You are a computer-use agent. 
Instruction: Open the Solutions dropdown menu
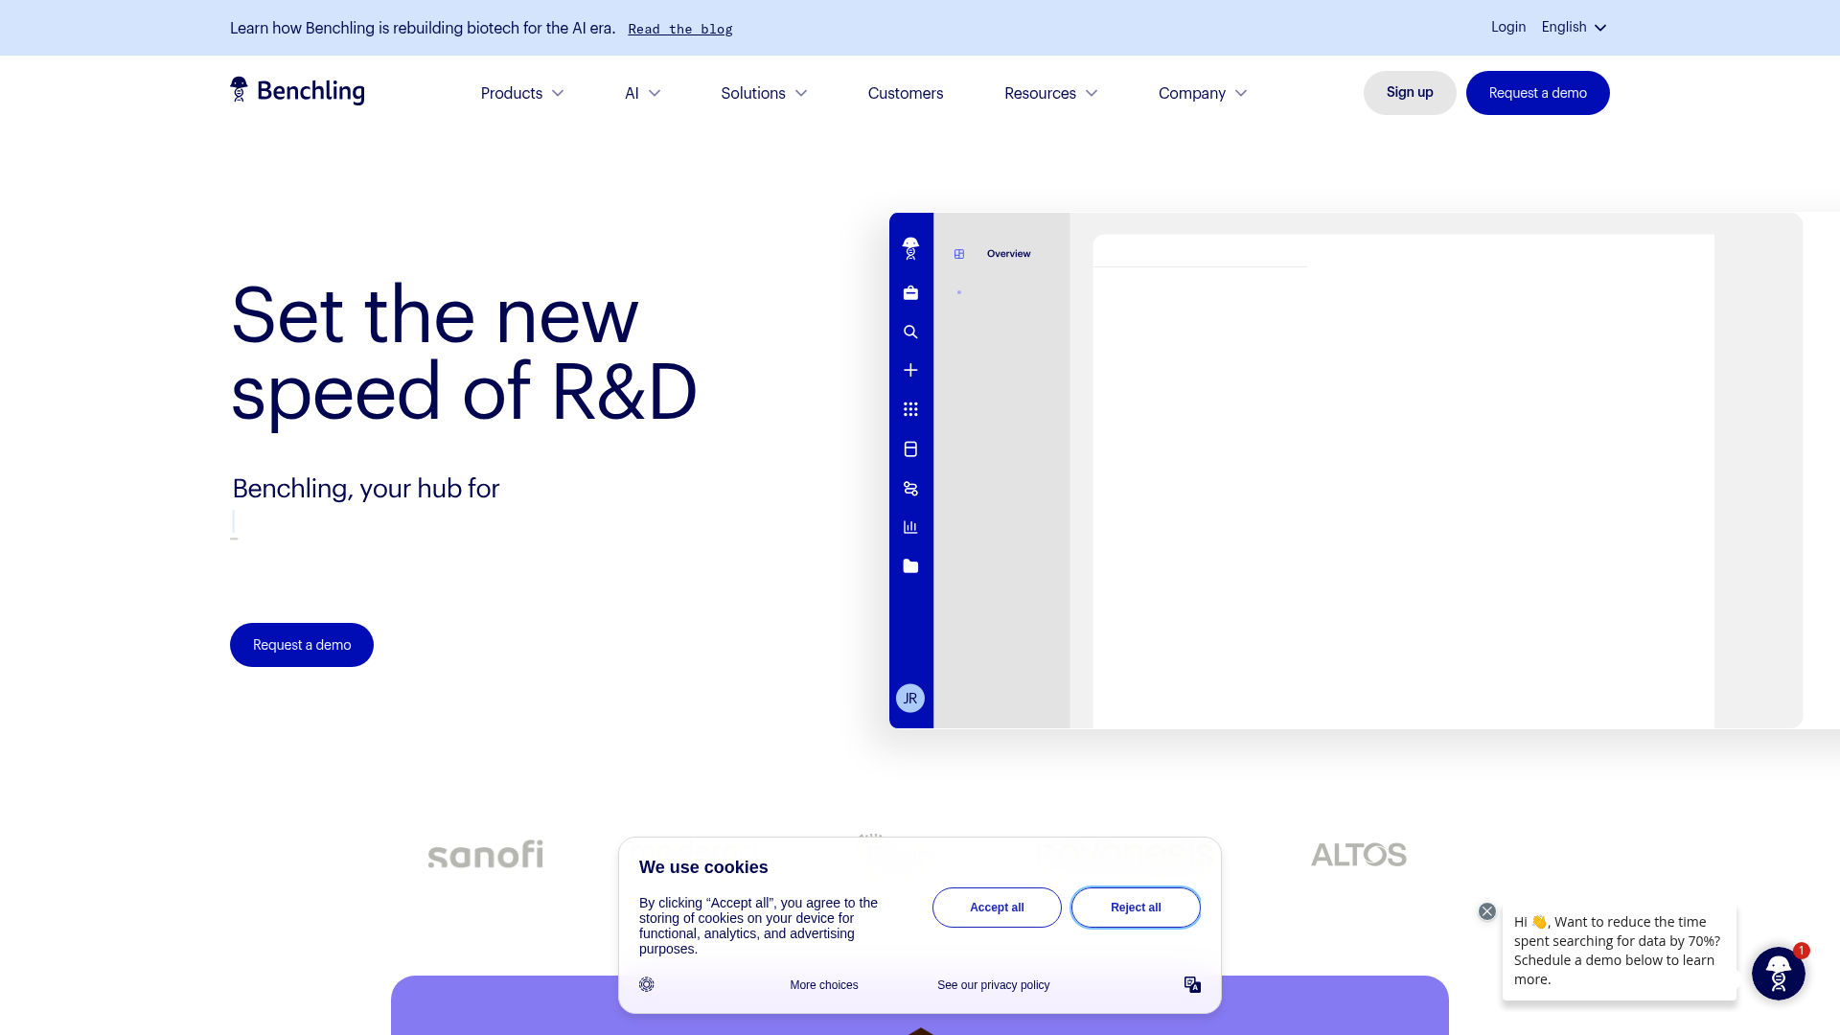(x=764, y=93)
